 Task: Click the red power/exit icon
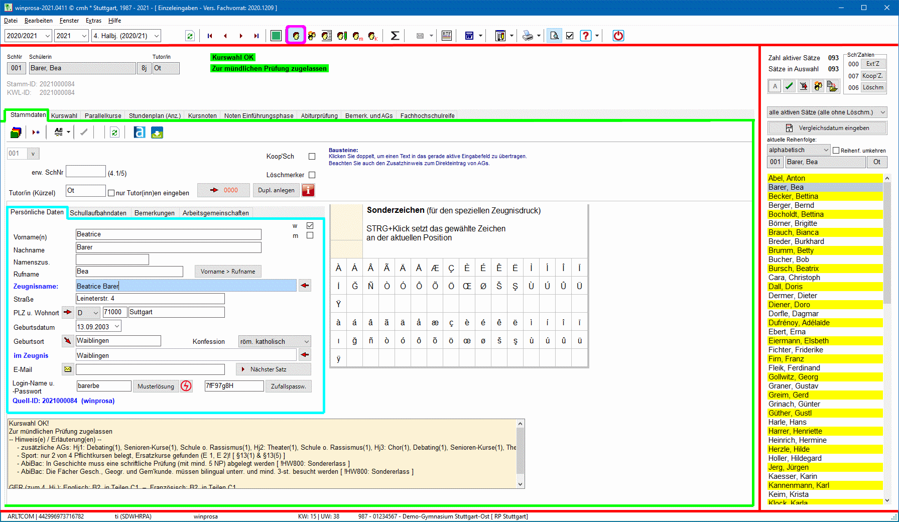coord(618,36)
